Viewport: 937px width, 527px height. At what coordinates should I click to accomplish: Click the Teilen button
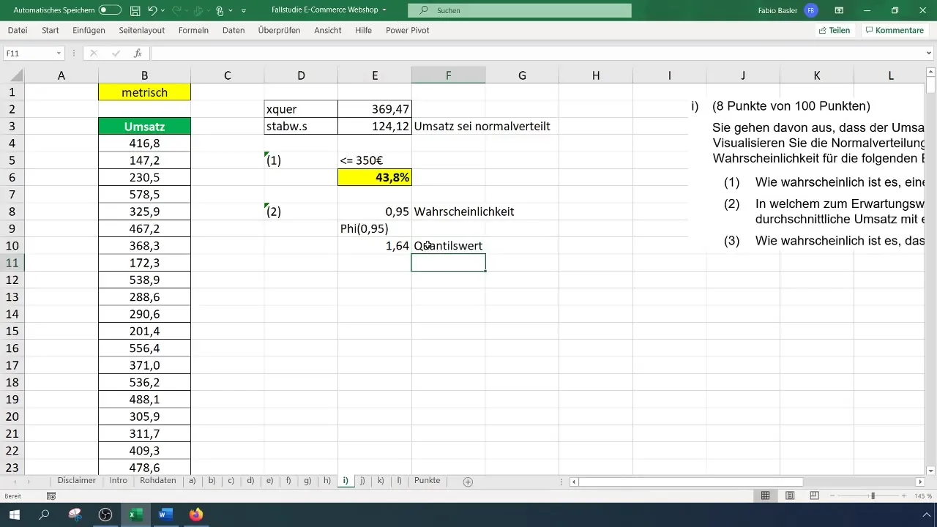click(834, 30)
